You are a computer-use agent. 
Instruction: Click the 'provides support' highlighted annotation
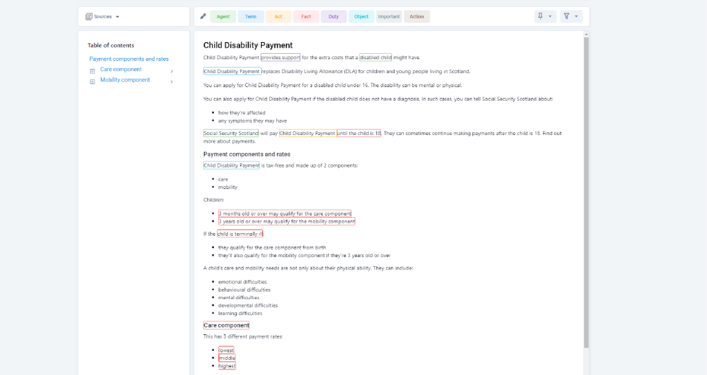[280, 58]
